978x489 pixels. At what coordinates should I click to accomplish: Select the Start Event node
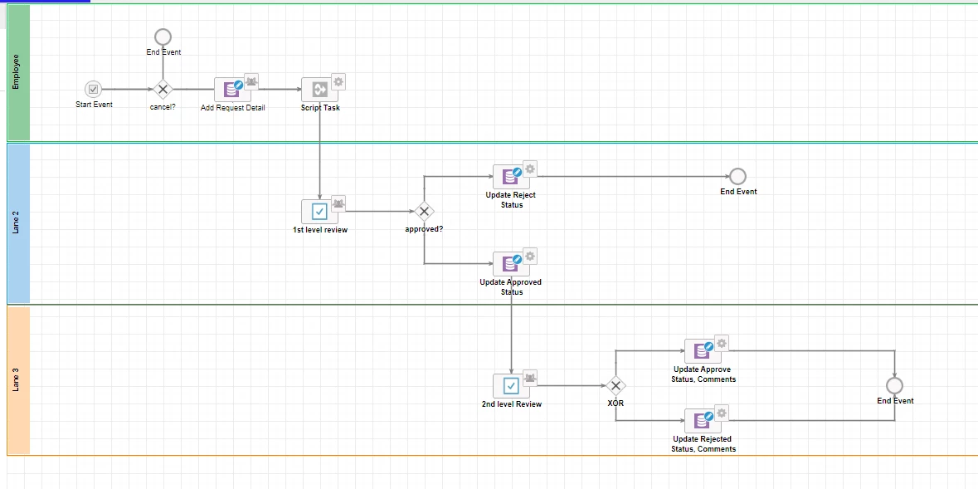pyautogui.click(x=93, y=90)
